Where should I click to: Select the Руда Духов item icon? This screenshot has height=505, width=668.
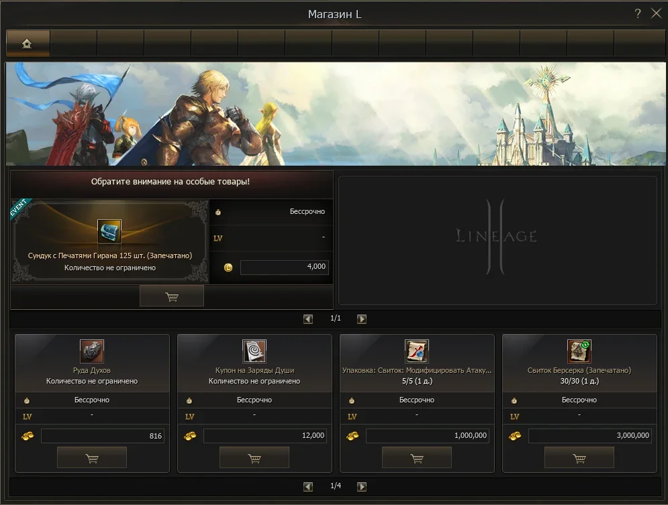tap(92, 351)
